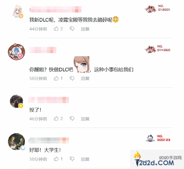Dislike the '好耶！大学生！' comment
Image resolution: width=184 pixels, height=169 pixels.
[x=72, y=159]
